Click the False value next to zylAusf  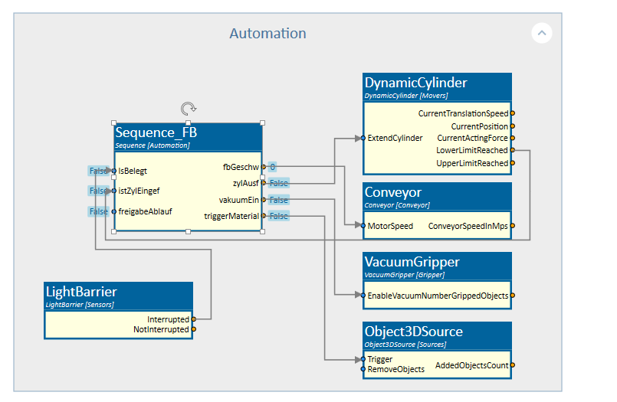278,183
